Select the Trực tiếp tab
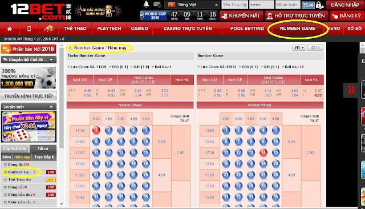365x209 pixels. 44,157
